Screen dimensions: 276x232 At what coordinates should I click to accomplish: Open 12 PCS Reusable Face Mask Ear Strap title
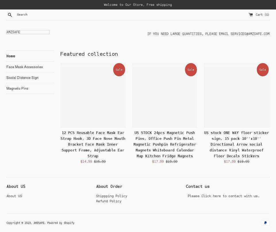[x=93, y=144]
